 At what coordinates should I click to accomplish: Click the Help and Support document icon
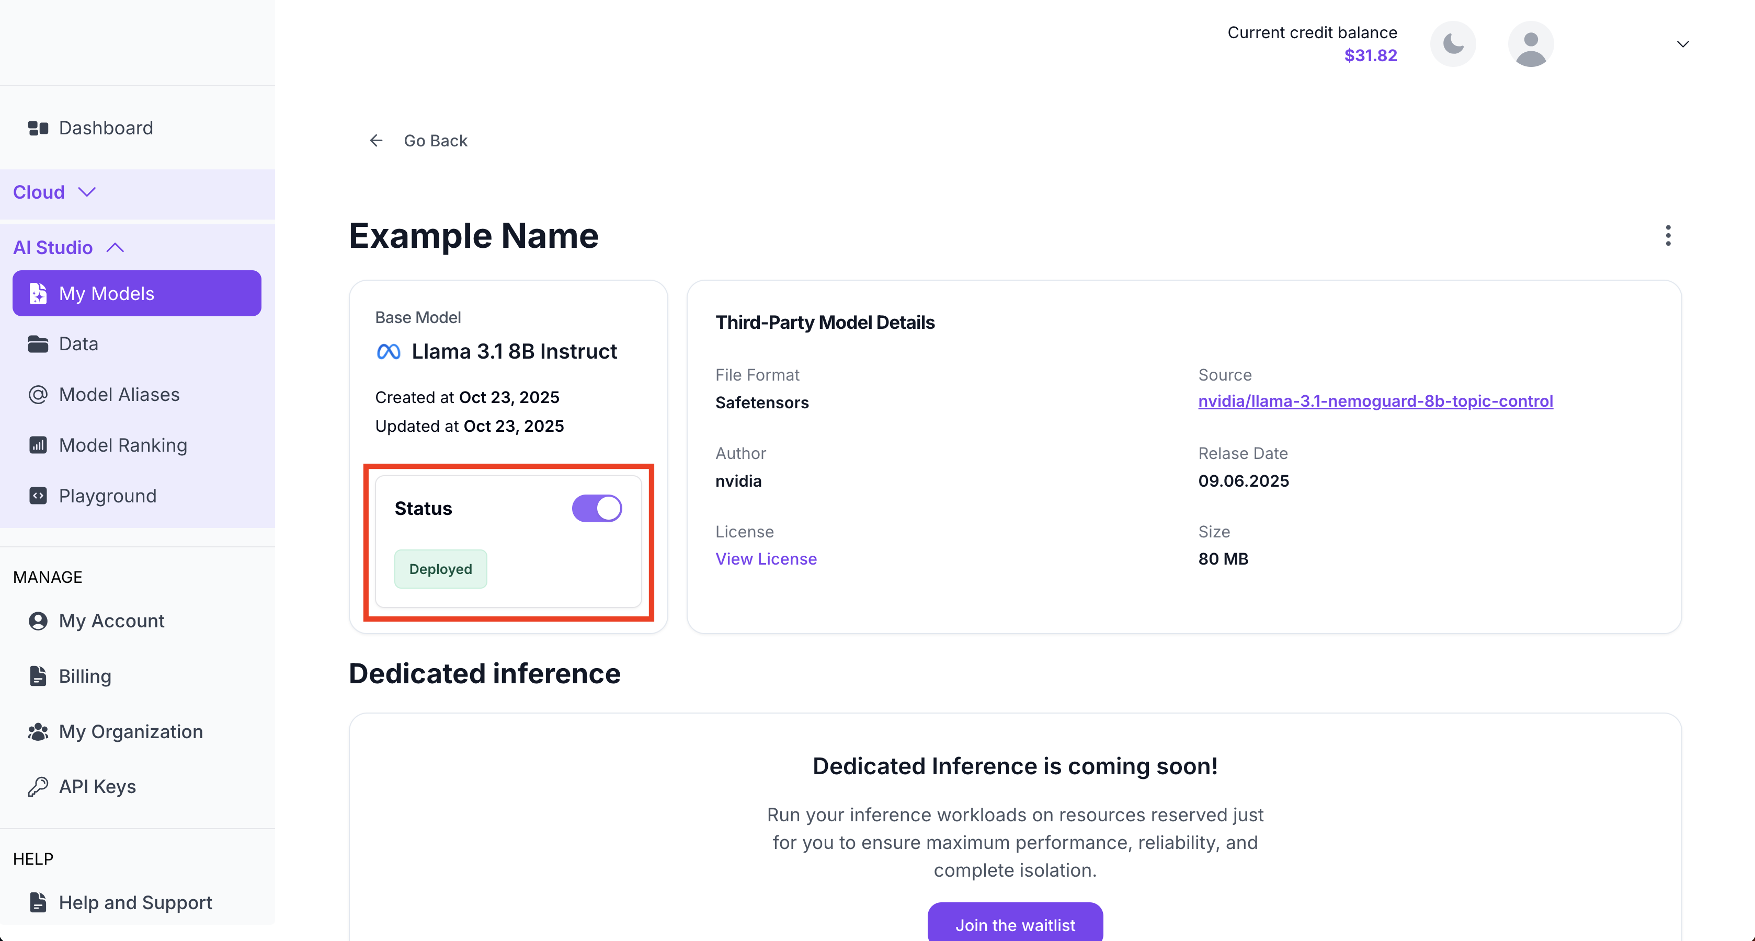[38, 902]
